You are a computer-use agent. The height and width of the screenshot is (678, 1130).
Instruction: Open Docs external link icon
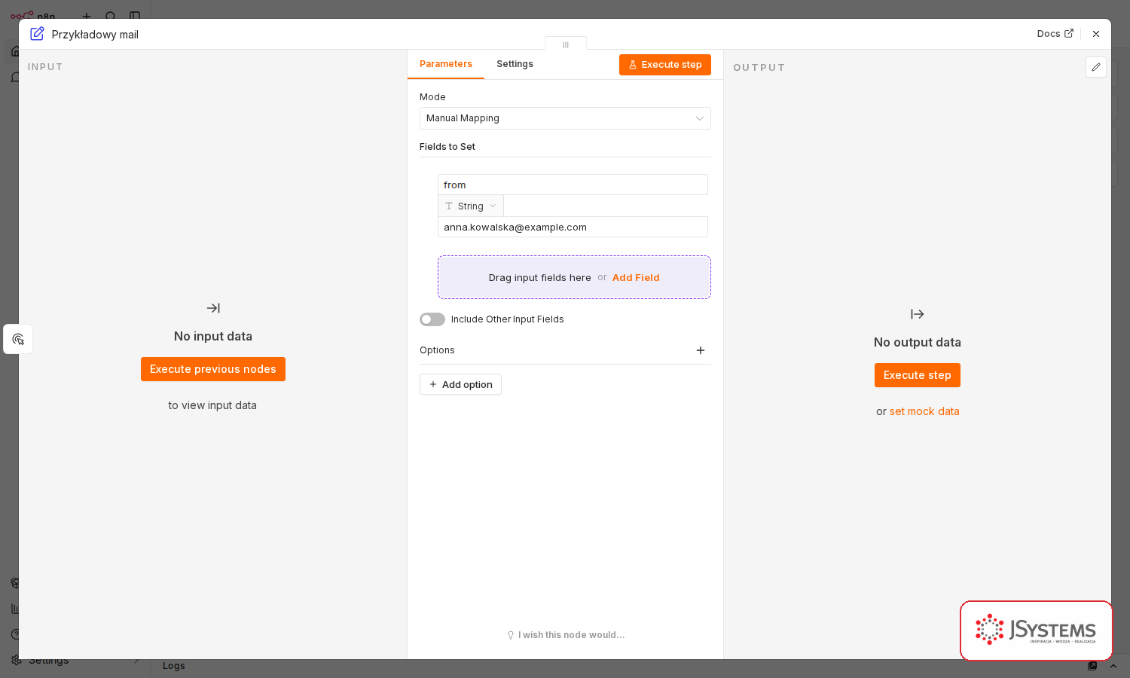coord(1068,33)
